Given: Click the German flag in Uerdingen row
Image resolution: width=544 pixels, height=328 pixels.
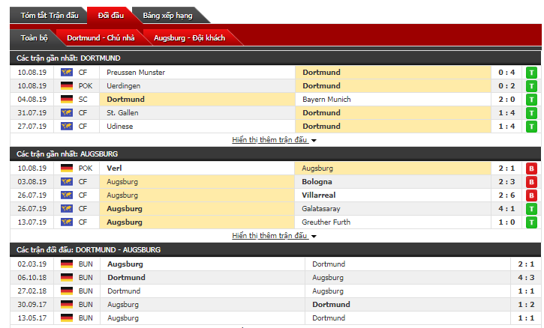Looking at the screenshot, I should tap(67, 86).
